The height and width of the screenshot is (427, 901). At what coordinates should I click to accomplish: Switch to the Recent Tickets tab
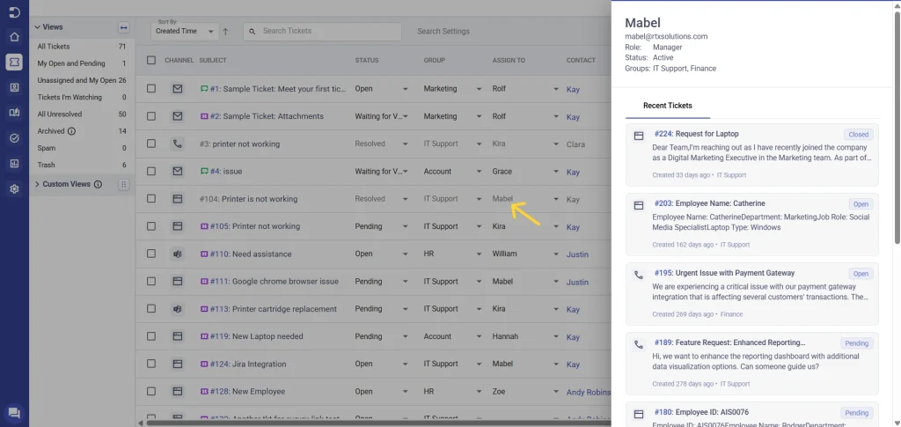[x=667, y=106]
